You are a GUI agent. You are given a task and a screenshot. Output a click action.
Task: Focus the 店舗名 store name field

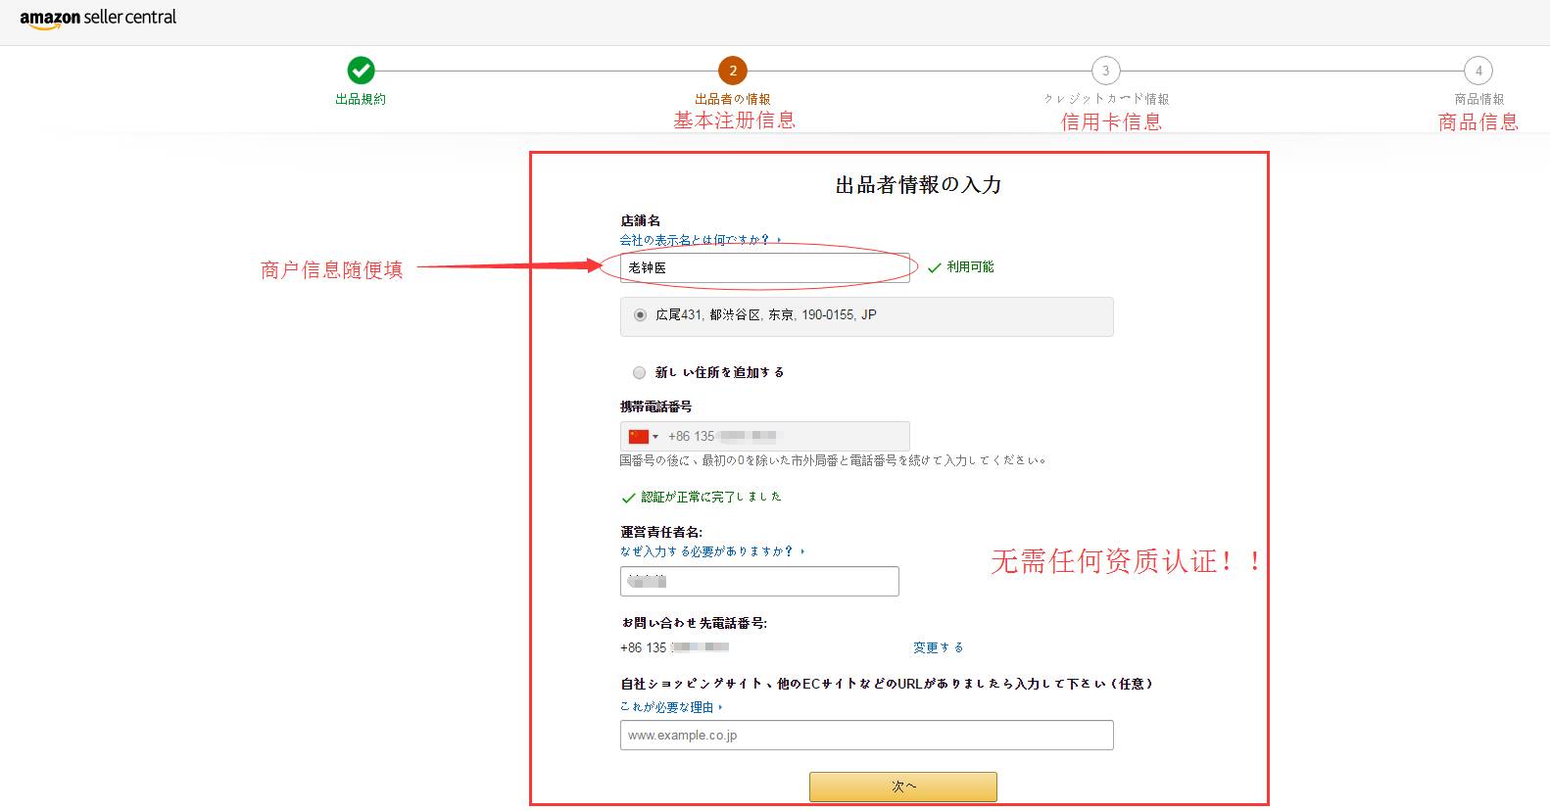(764, 267)
